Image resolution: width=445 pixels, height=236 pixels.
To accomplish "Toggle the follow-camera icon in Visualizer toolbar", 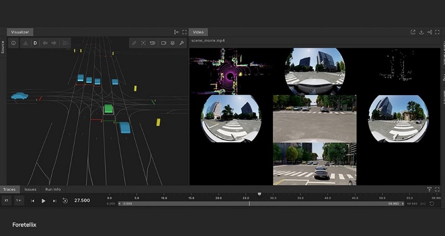I will 152,43.
